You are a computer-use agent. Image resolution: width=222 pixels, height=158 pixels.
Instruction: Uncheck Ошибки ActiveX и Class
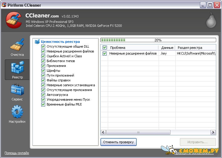[x=43, y=56]
